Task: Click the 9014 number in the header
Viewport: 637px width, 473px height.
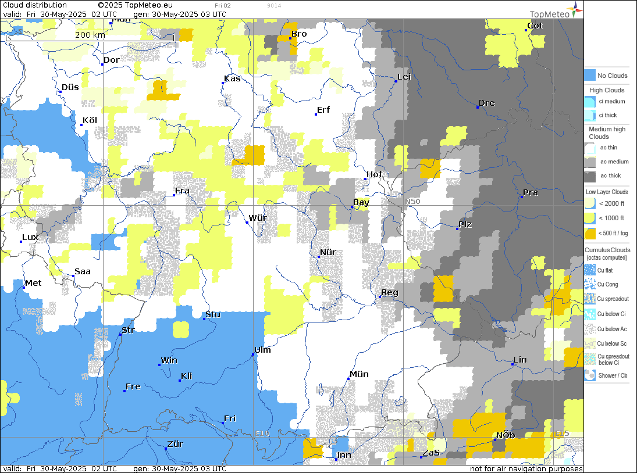Action: pyautogui.click(x=274, y=6)
